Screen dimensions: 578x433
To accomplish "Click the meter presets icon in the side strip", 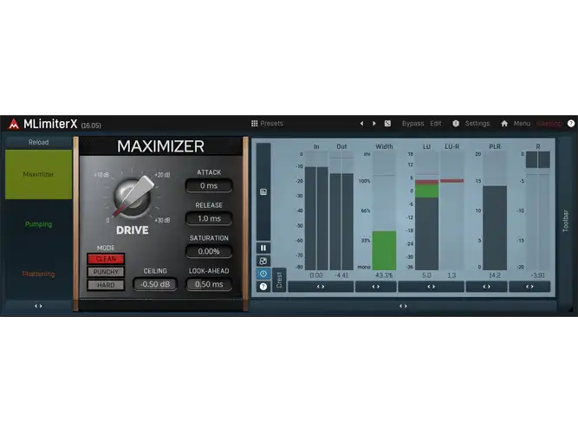I will click(x=263, y=191).
